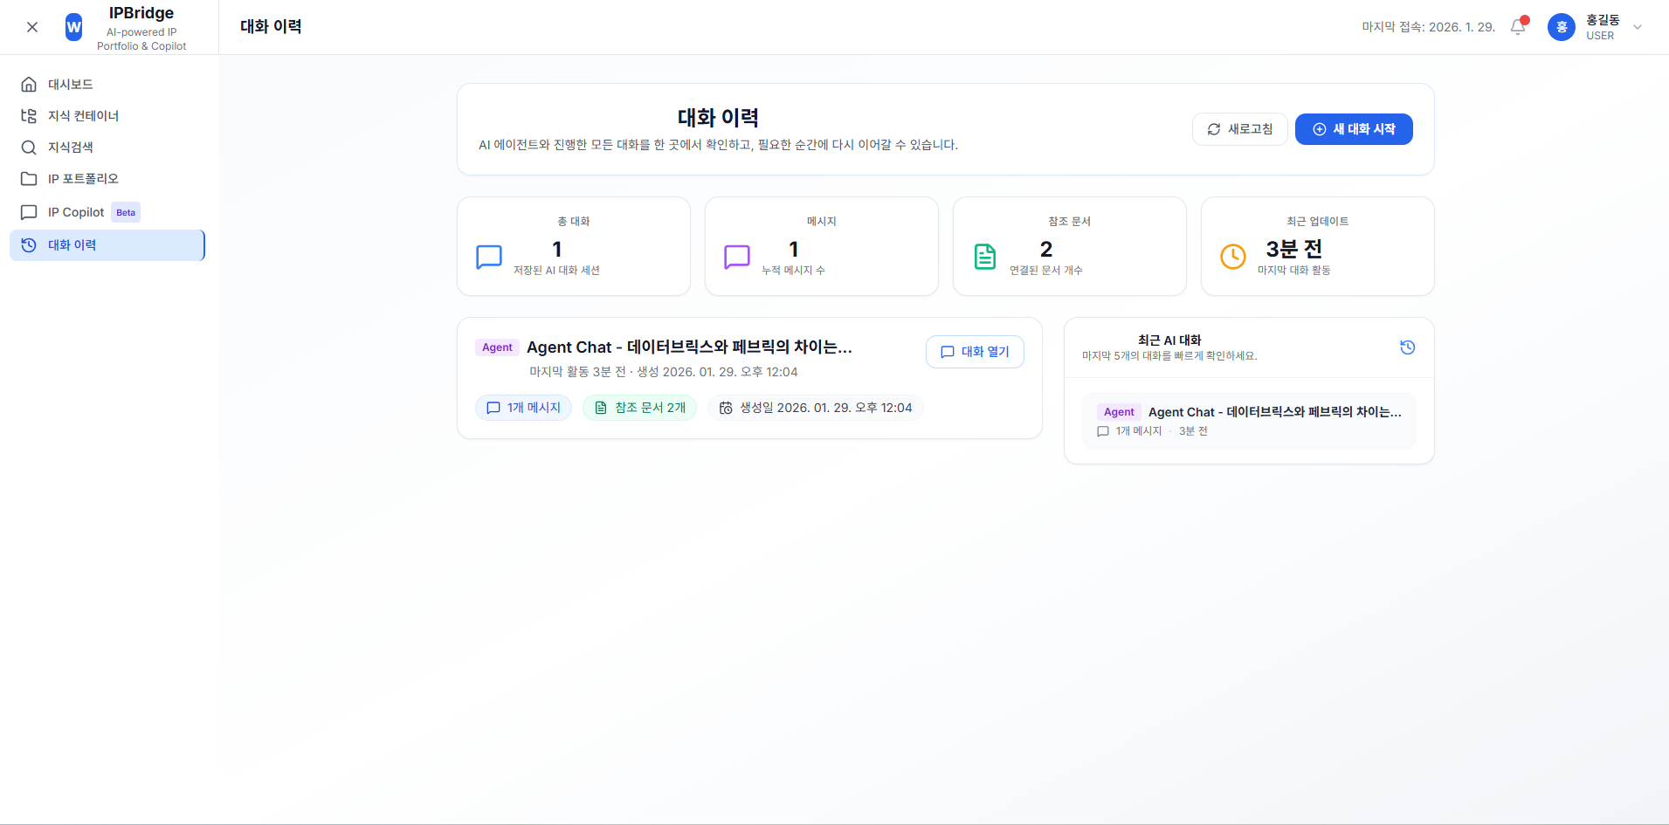The width and height of the screenshot is (1669, 825).
Task: Go to 지식 컨테이너 in sidebar
Action: (83, 116)
